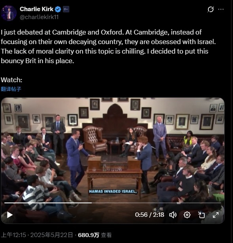This screenshot has height=243, width=233.
Task: Open the three-dot more options menu
Action: coord(221,9)
